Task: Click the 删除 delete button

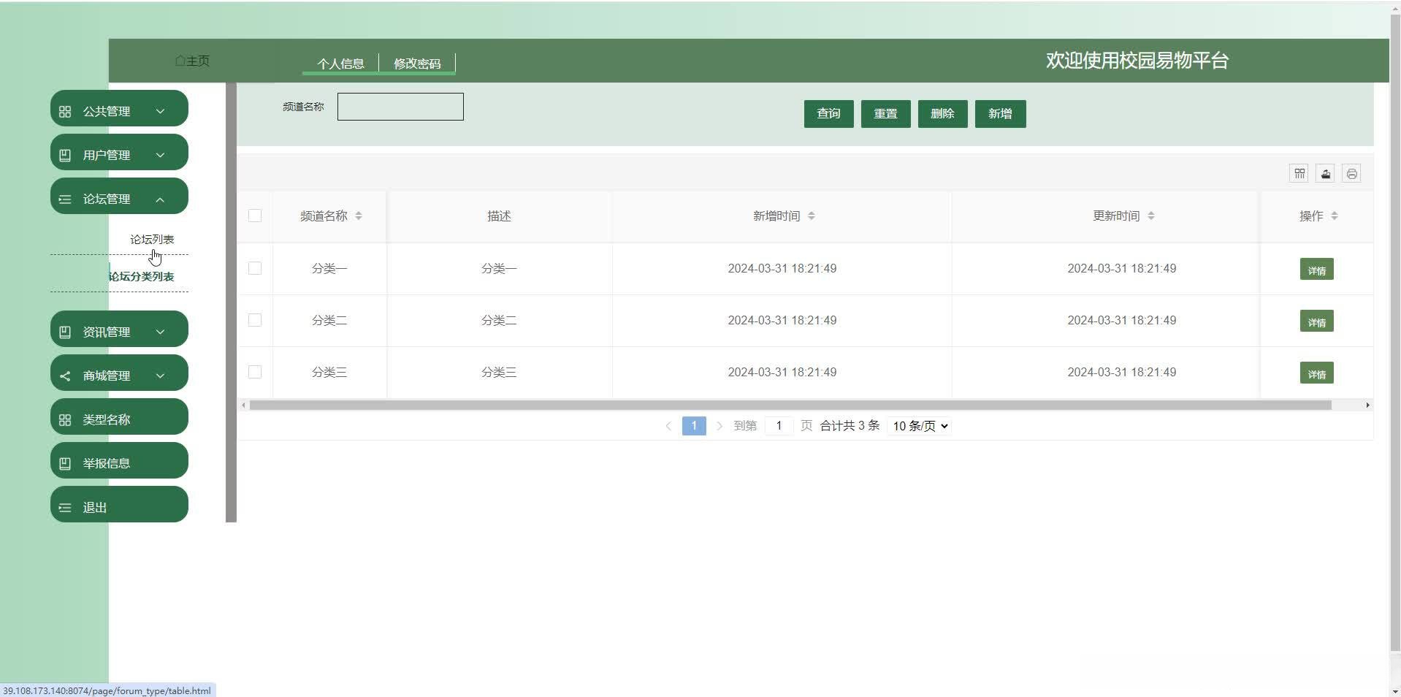Action: click(x=942, y=114)
